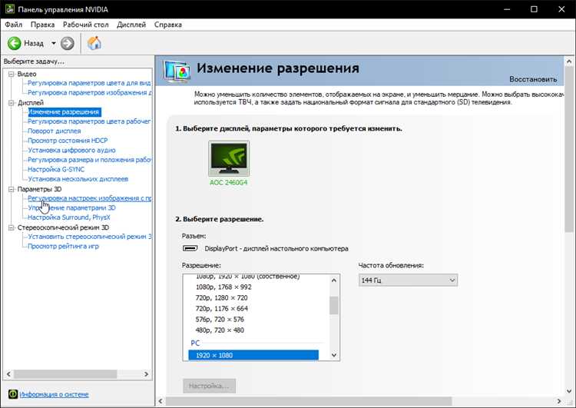Select resolution 1080p, 1768 × 992
This screenshot has width=576, height=408.
coord(223,287)
